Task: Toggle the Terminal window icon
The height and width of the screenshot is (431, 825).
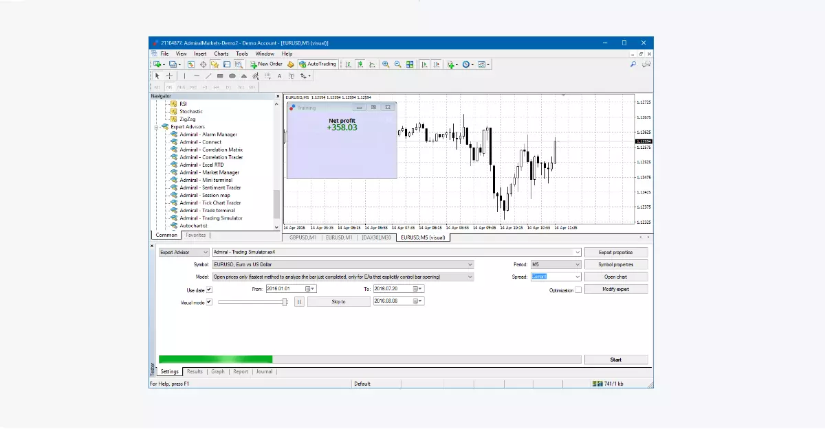Action: click(x=226, y=64)
